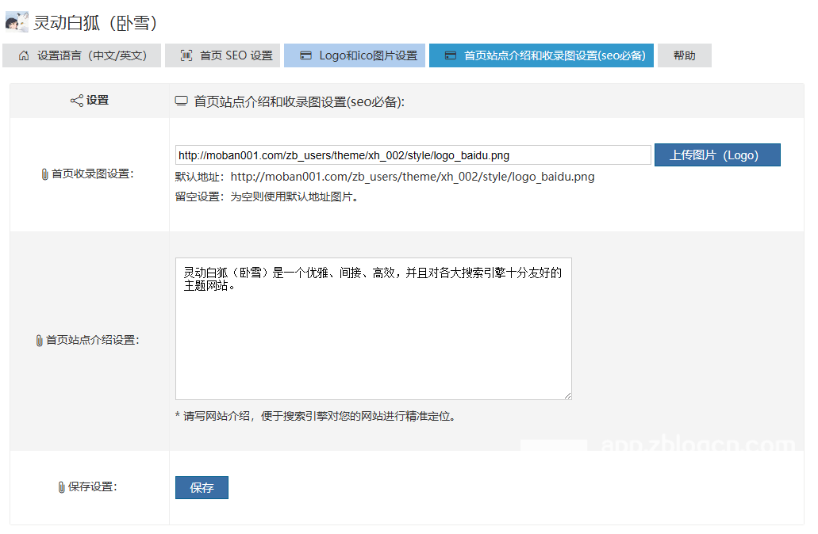Image resolution: width=818 pixels, height=534 pixels.
Task: Click the 设置 column header label
Action: pos(98,101)
